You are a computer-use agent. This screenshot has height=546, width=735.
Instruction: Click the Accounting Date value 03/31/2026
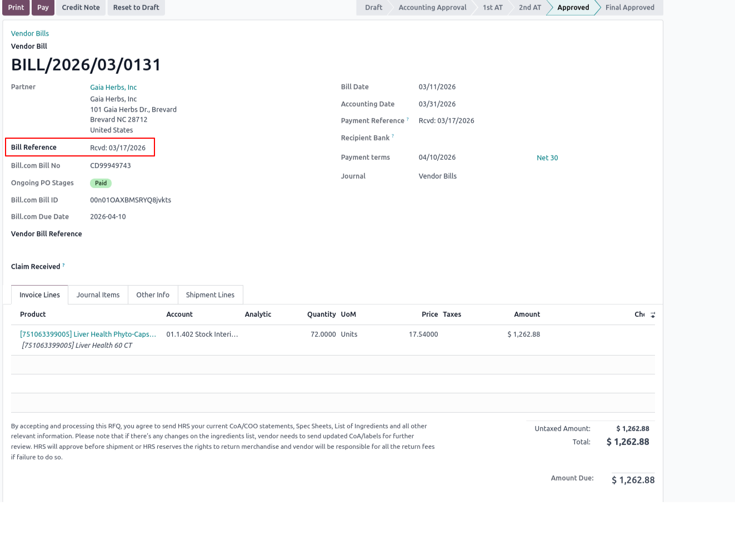point(437,104)
